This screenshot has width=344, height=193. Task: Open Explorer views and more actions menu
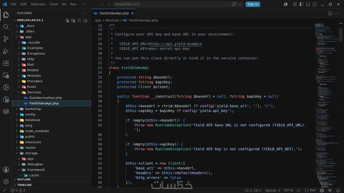85,13
